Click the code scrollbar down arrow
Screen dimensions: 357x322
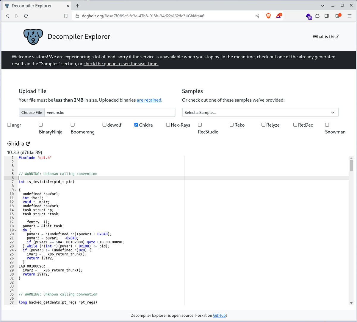coord(351,303)
